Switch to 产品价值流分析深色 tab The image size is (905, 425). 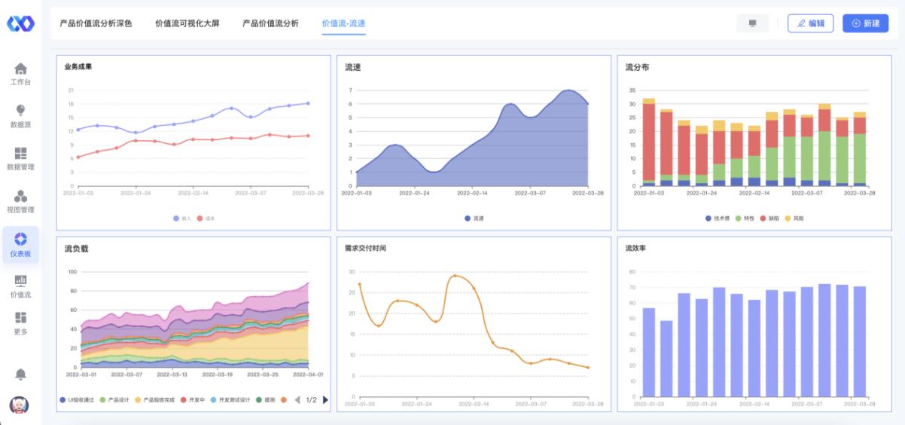pos(96,23)
